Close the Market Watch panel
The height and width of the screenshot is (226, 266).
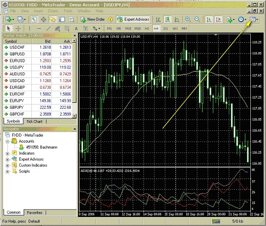(x=75, y=36)
